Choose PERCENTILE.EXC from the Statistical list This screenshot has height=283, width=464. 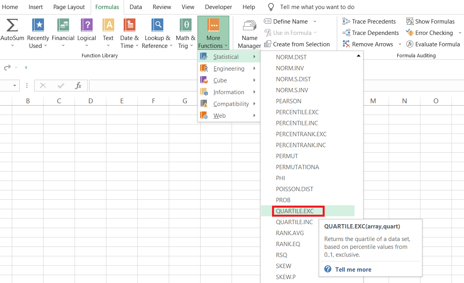pyautogui.click(x=297, y=112)
